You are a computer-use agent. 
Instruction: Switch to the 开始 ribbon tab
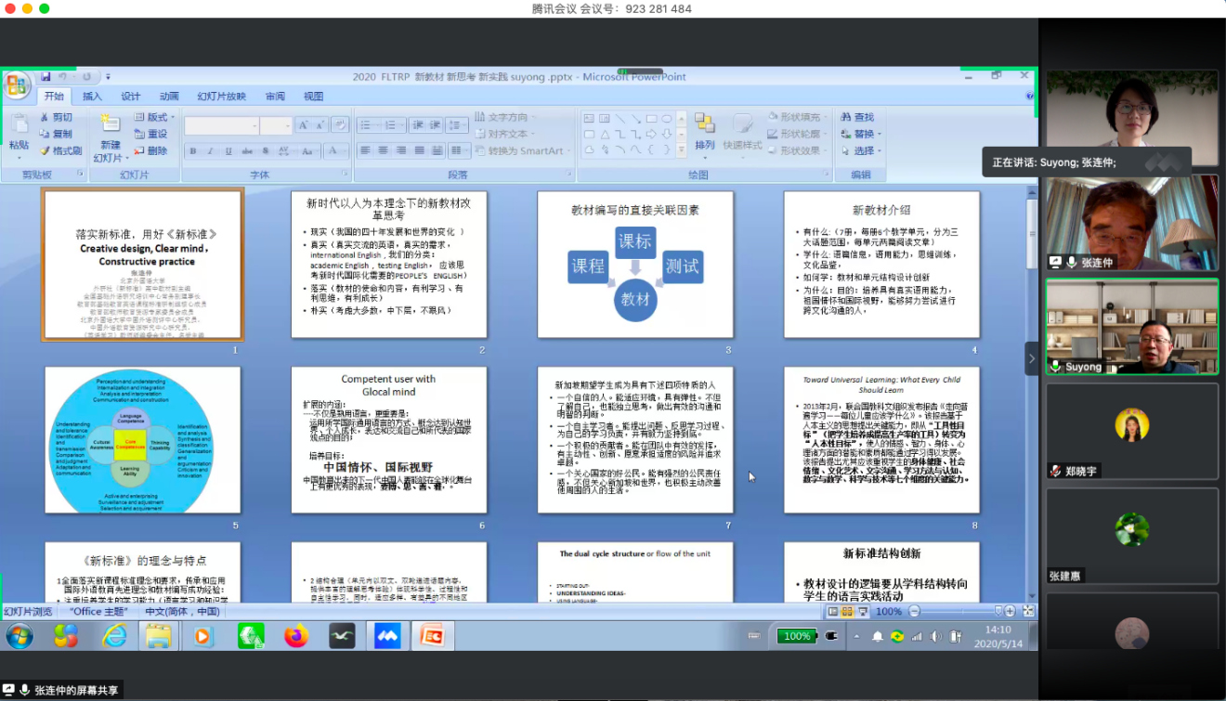[54, 97]
